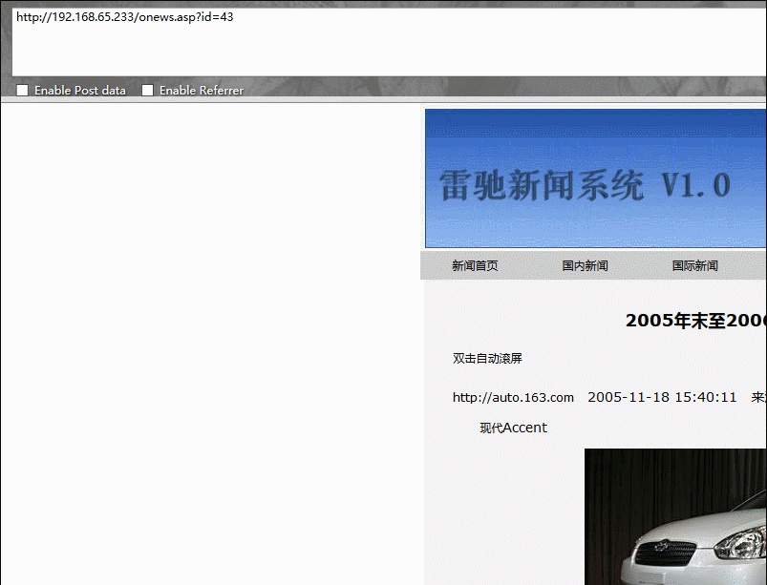
Task: Click the 现代Accent caption text
Action: [513, 428]
